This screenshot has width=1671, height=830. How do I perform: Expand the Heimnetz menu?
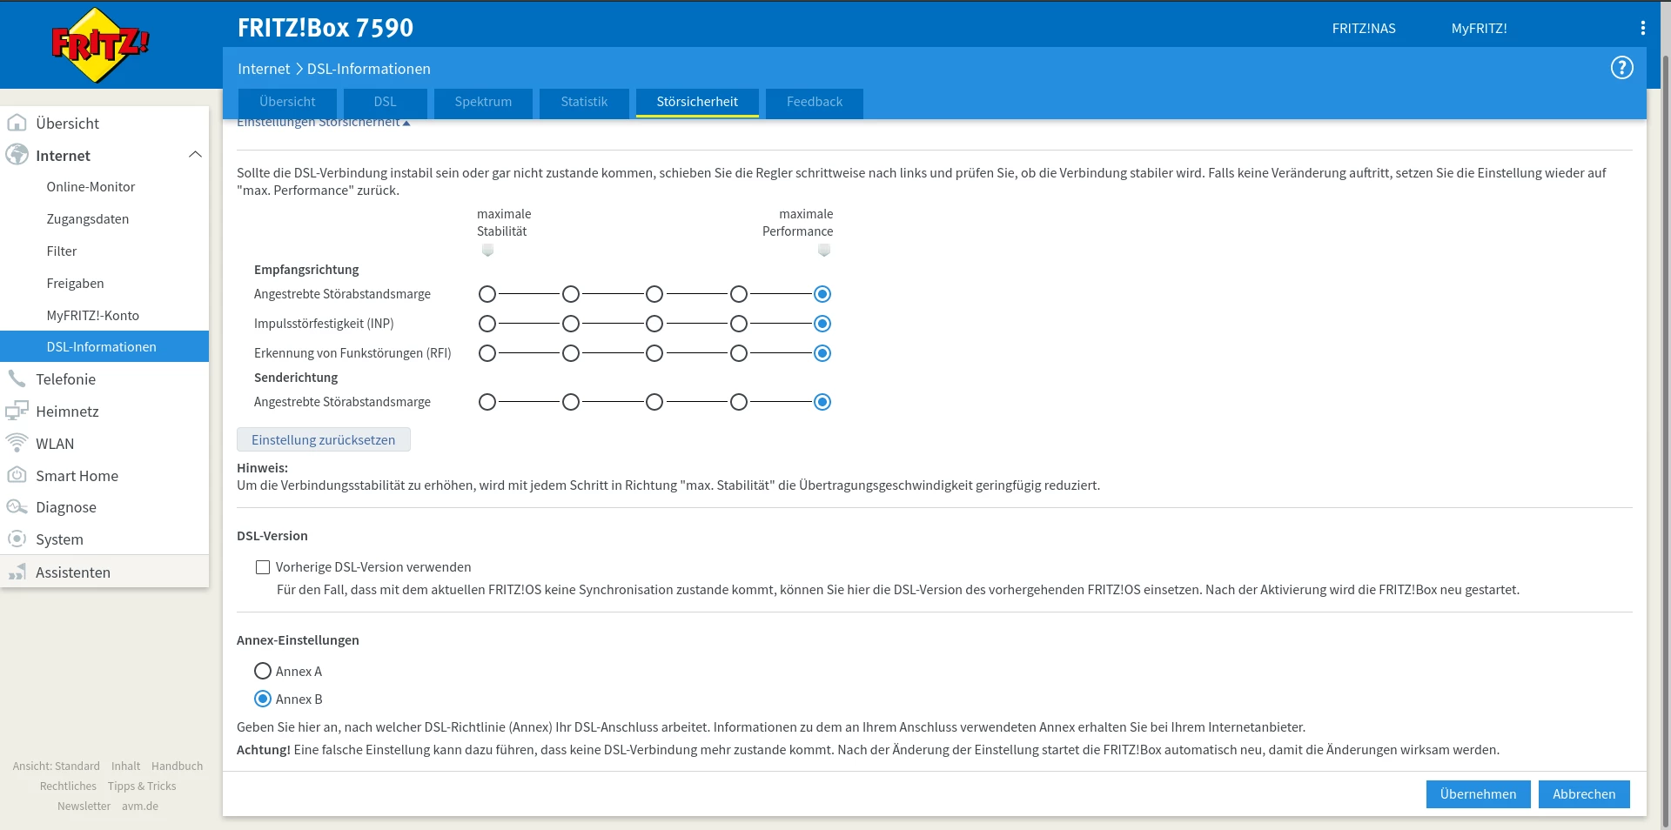click(104, 412)
